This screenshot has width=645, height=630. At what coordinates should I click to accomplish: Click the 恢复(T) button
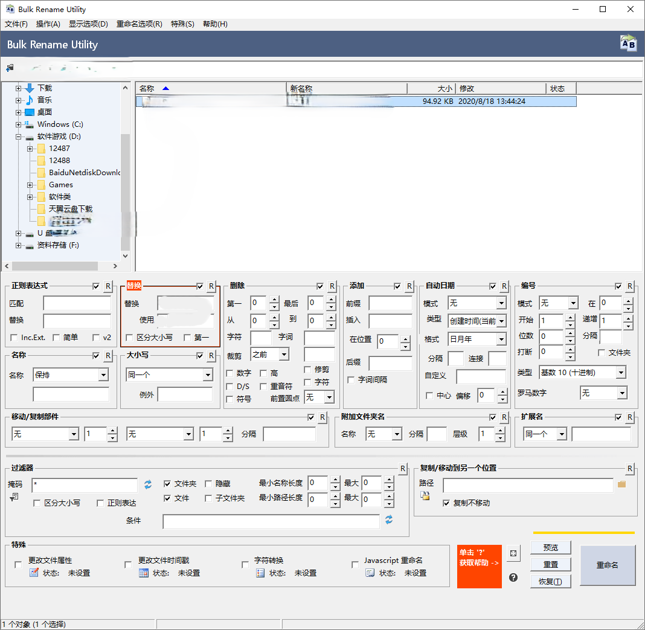click(x=550, y=582)
